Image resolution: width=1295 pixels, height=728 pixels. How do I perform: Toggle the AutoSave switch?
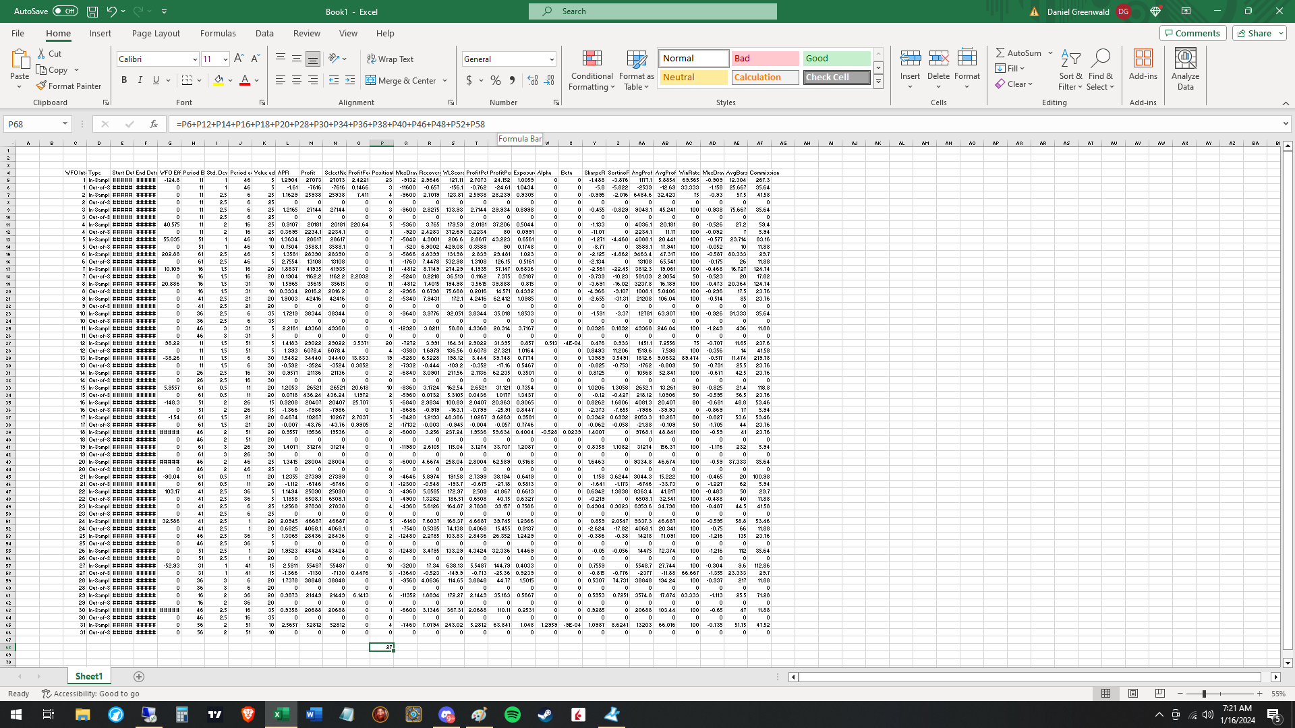click(65, 11)
